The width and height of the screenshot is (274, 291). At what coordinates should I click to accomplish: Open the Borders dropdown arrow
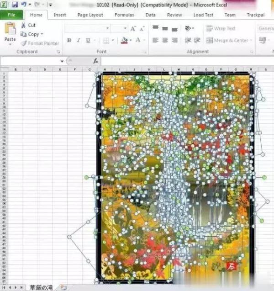tap(113, 40)
